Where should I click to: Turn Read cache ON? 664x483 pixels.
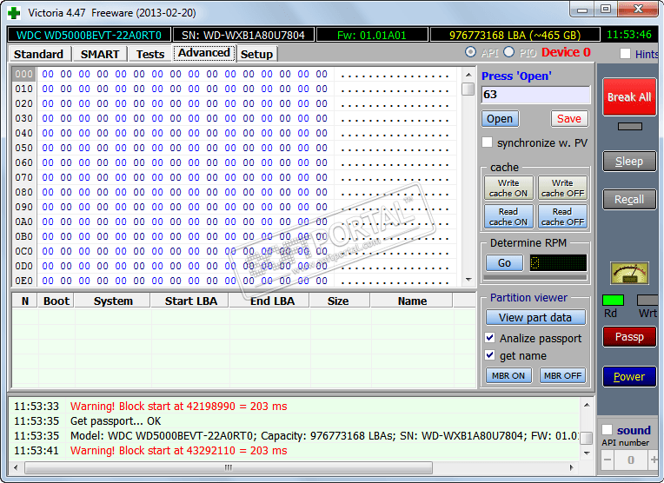tap(508, 216)
